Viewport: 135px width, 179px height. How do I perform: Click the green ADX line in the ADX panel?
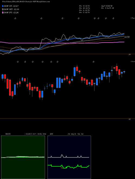tap(68, 167)
